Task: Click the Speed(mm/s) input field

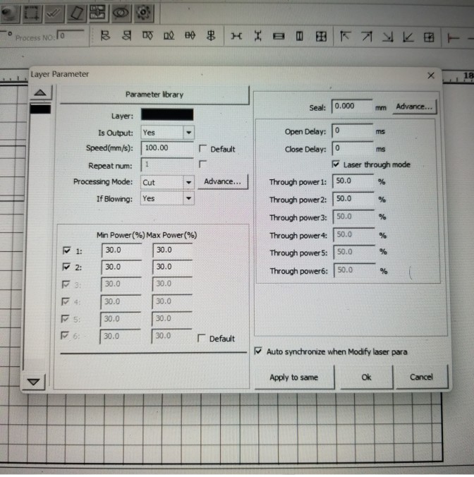Action: [167, 148]
